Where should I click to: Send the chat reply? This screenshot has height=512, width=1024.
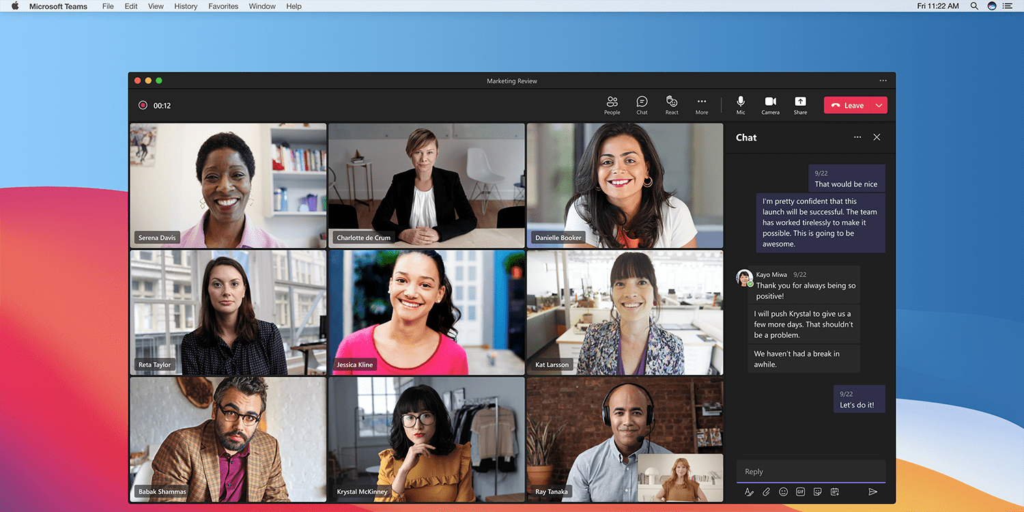873,492
